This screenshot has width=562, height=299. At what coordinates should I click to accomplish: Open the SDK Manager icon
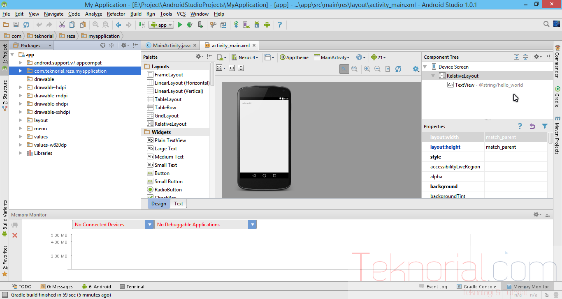tap(256, 25)
